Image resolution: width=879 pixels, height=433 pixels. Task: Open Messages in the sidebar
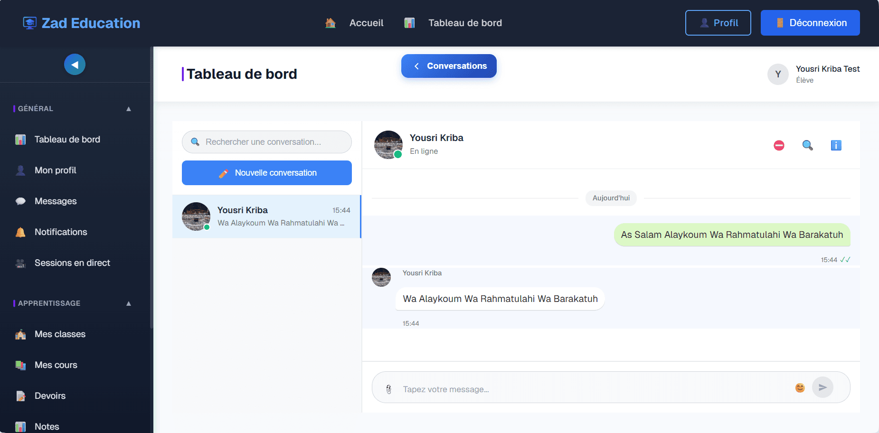click(x=56, y=201)
